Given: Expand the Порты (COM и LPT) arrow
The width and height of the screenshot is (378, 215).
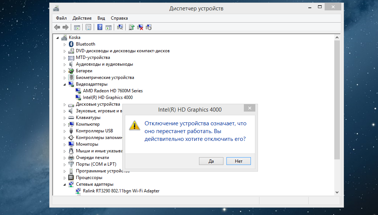Looking at the screenshot, I should click(64, 165).
